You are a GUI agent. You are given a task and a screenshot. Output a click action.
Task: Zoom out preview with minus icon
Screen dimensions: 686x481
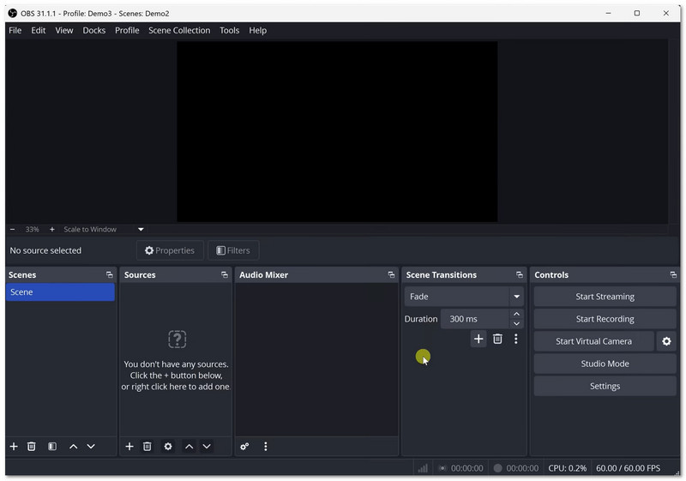click(12, 230)
